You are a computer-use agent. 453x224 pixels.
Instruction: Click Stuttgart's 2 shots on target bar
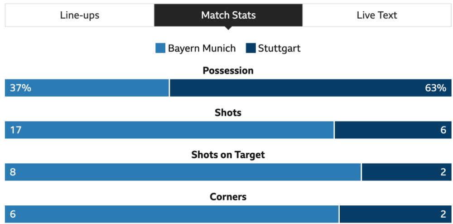(406, 172)
